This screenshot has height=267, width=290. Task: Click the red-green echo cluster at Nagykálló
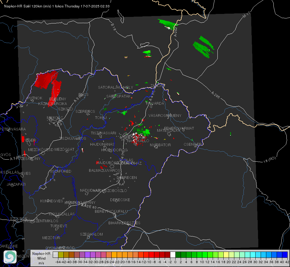tap(141, 135)
